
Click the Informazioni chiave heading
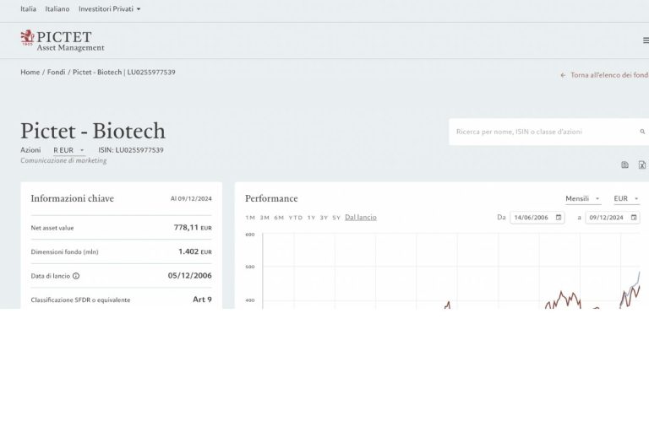(72, 198)
